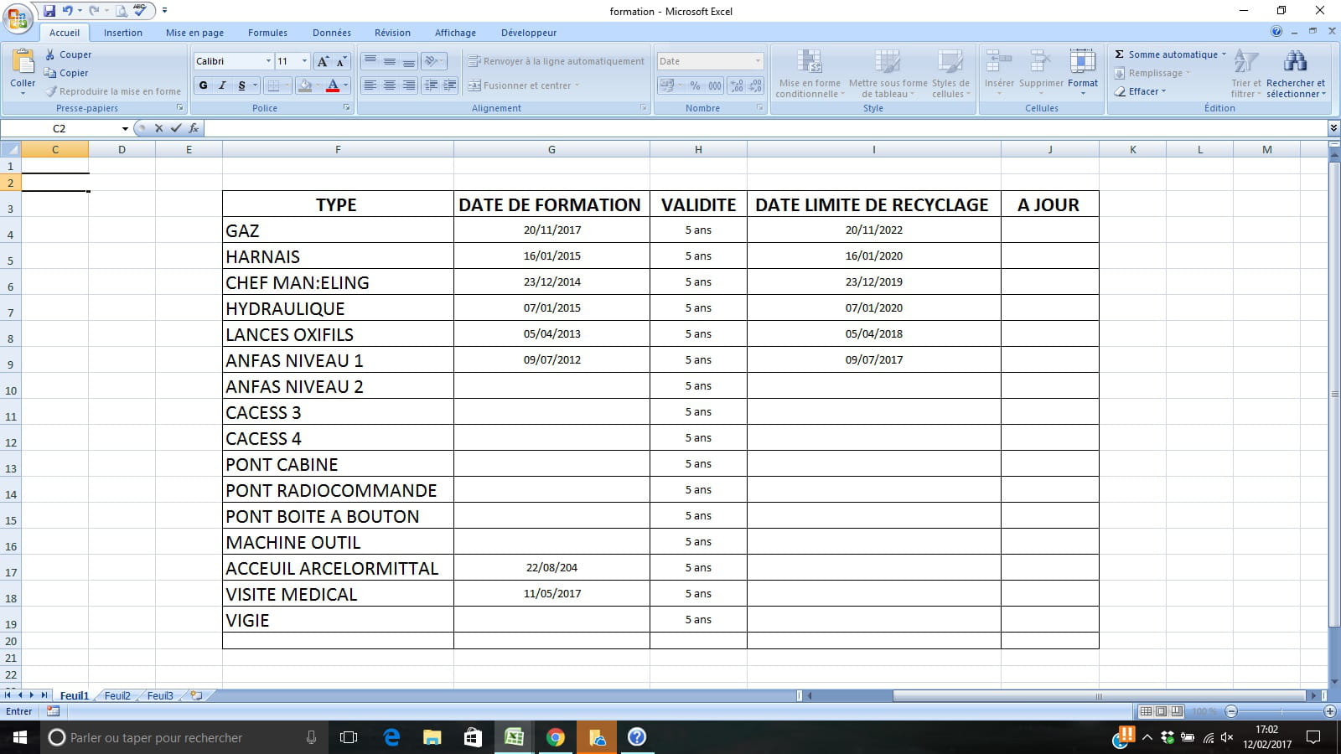
Task: Click the zoom slider in status bar
Action: pyautogui.click(x=1280, y=711)
